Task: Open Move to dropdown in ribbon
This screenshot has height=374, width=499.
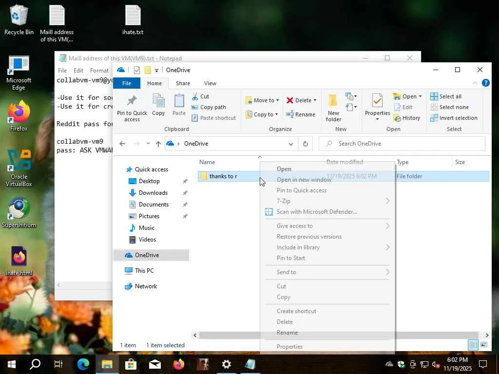Action: 262,100
